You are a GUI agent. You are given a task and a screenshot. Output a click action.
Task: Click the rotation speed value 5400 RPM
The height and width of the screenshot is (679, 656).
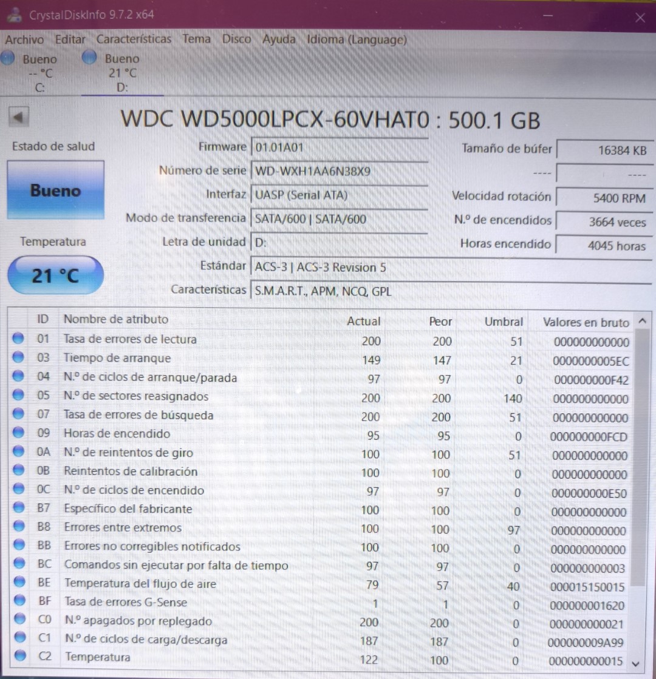pyautogui.click(x=605, y=198)
